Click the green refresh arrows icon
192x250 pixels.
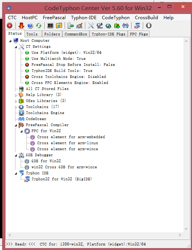point(39,26)
